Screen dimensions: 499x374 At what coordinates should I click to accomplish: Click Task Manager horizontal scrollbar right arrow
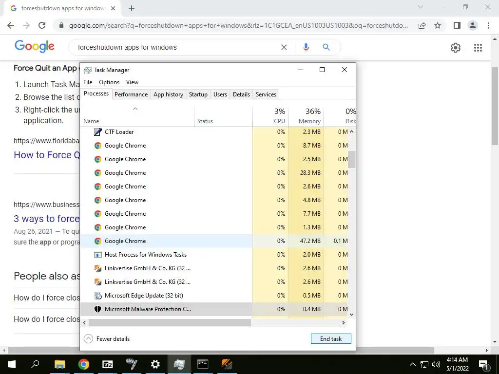(x=344, y=322)
